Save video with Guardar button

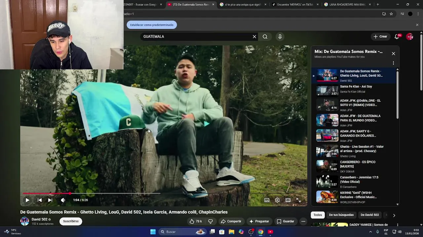point(286,221)
